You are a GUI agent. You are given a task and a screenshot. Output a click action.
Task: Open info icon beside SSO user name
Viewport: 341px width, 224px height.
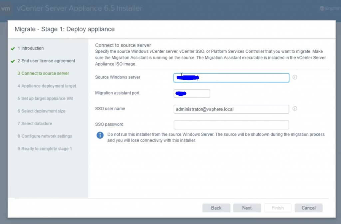(295, 109)
